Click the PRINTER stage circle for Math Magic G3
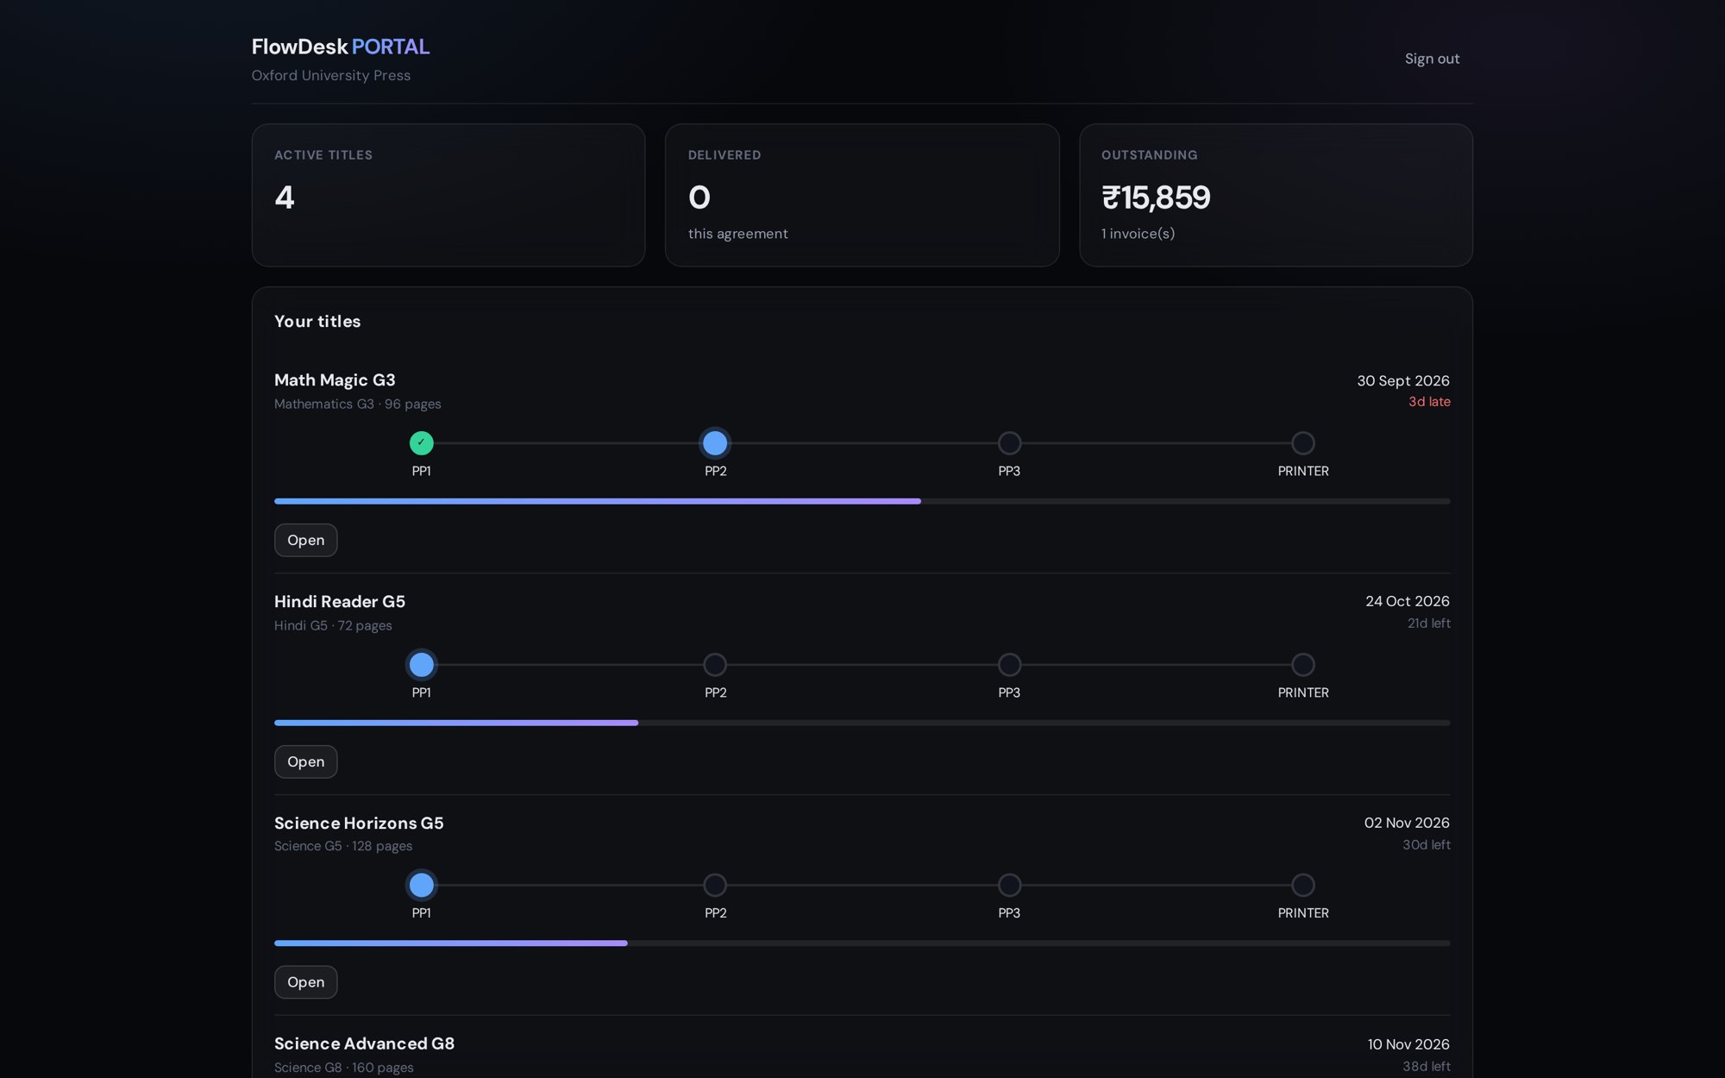Screen dimensions: 1725x1078 1303,443
